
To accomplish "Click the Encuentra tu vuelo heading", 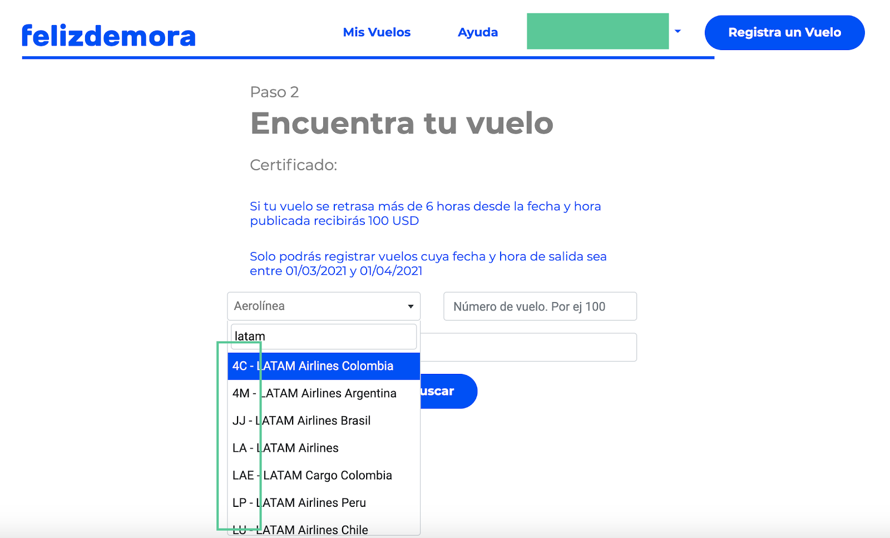I will point(402,123).
